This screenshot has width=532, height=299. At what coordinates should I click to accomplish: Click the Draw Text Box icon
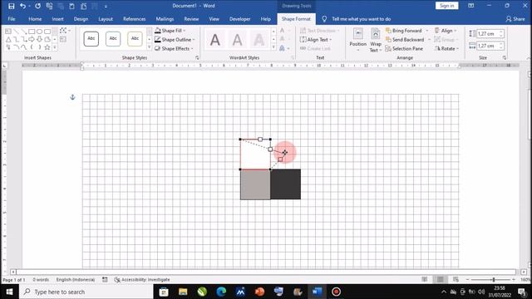pos(63,39)
